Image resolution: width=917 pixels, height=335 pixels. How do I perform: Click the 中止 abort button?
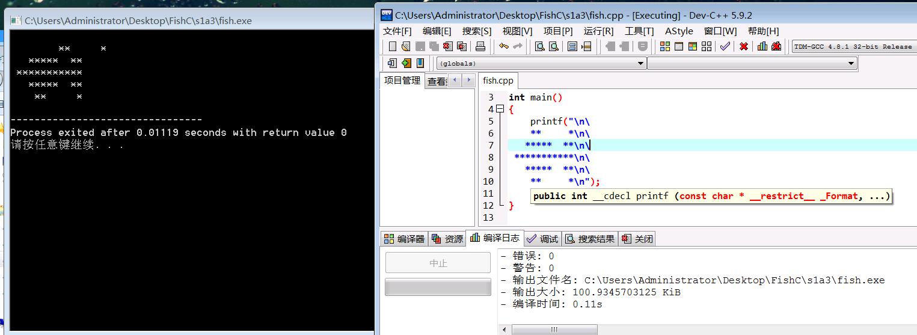pyautogui.click(x=438, y=263)
